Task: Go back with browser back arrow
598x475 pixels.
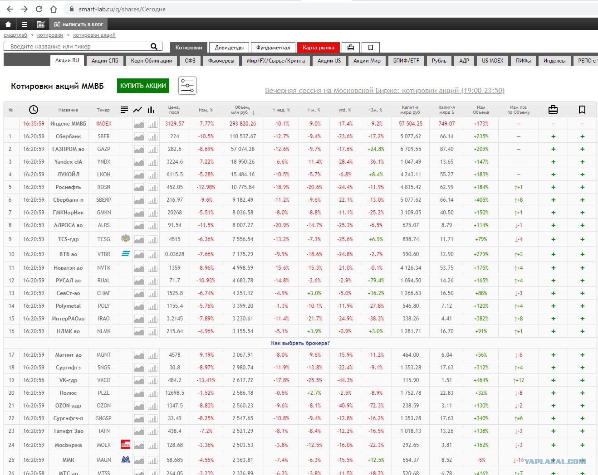Action: (x=10, y=9)
